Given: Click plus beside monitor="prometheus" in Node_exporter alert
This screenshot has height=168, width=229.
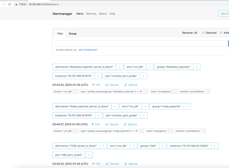Looking at the screenshot, I should tap(204, 131).
